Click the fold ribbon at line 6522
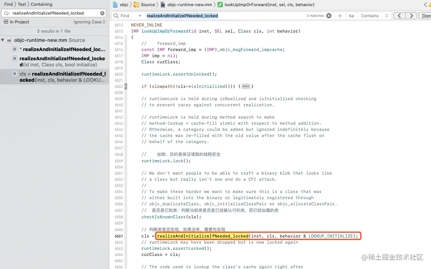Screen dimensions: 431x269 [x=126, y=86]
